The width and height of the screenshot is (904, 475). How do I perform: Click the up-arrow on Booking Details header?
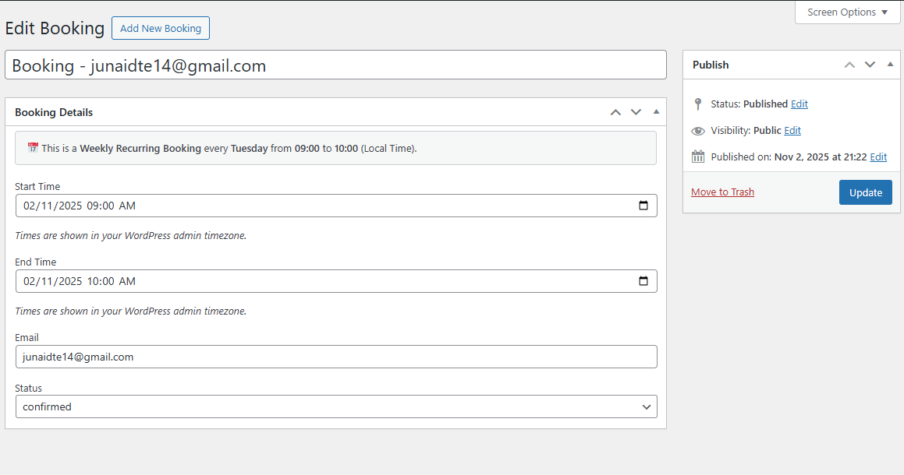pos(615,112)
